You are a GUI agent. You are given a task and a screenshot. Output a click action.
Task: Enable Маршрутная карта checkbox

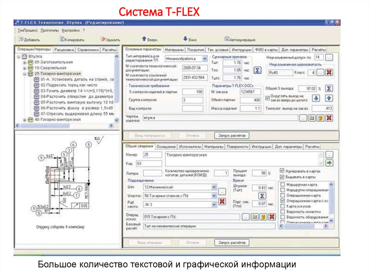(283, 185)
